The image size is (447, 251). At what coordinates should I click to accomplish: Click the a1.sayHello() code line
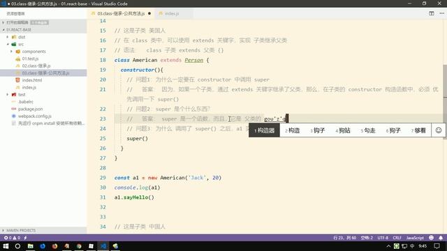click(x=134, y=197)
